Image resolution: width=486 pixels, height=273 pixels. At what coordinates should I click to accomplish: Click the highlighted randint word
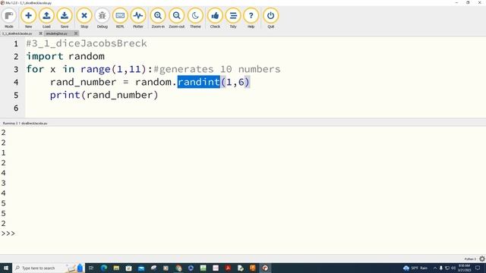tap(199, 82)
